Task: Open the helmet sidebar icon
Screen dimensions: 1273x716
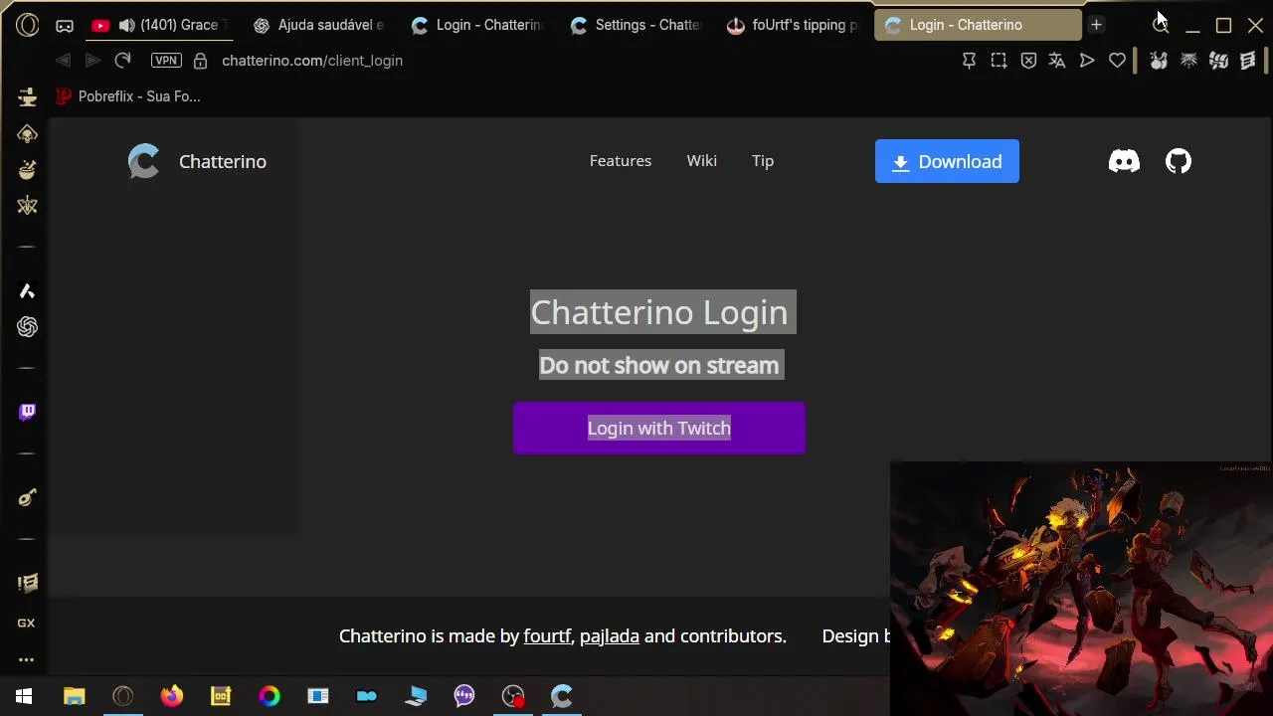Action: pyautogui.click(x=28, y=133)
